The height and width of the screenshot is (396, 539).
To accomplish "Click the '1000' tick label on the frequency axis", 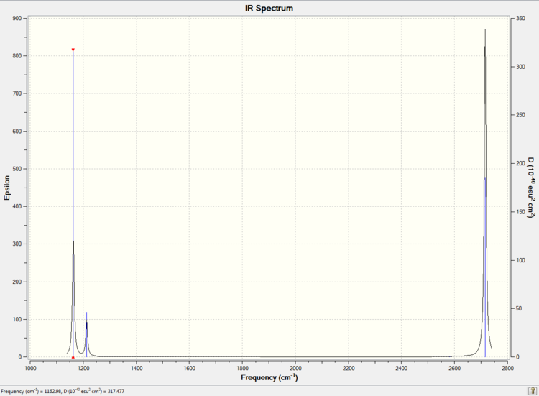I will click(x=30, y=368).
